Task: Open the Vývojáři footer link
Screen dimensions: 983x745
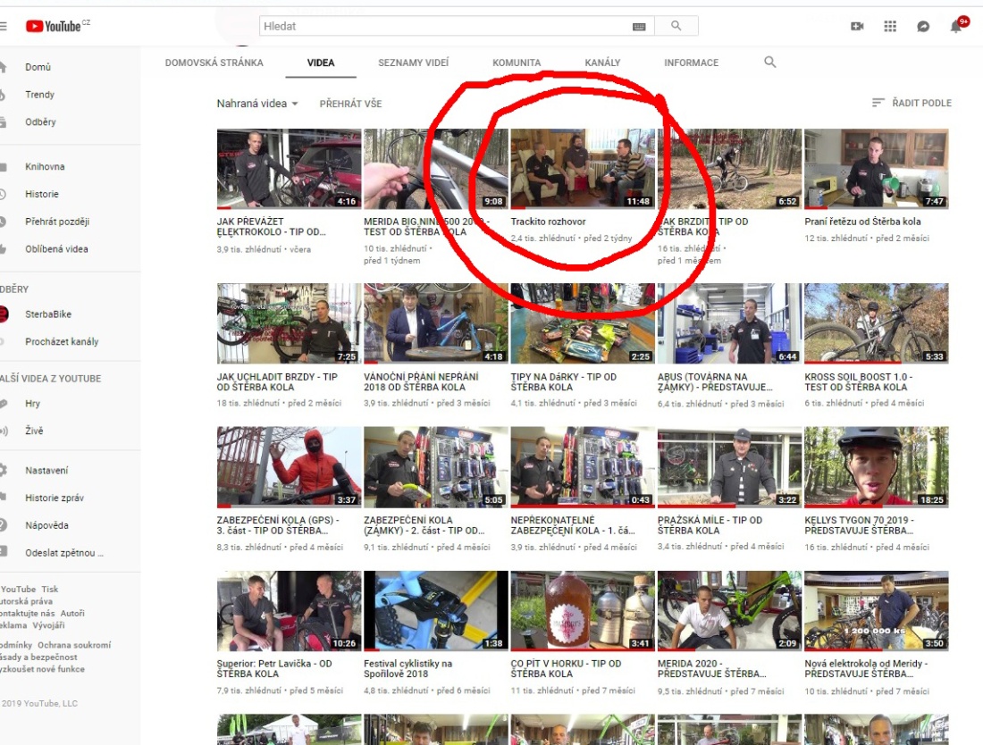Action: click(x=48, y=625)
